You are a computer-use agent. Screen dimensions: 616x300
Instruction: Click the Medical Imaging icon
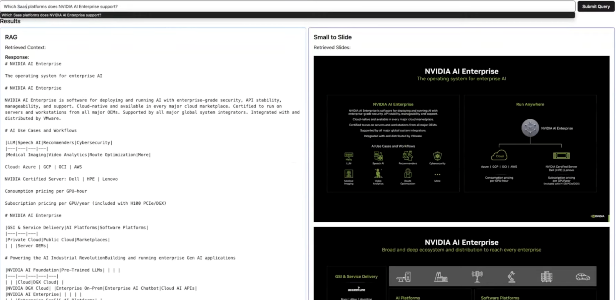click(x=348, y=174)
